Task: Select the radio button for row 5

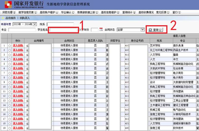Action: click(x=10, y=64)
